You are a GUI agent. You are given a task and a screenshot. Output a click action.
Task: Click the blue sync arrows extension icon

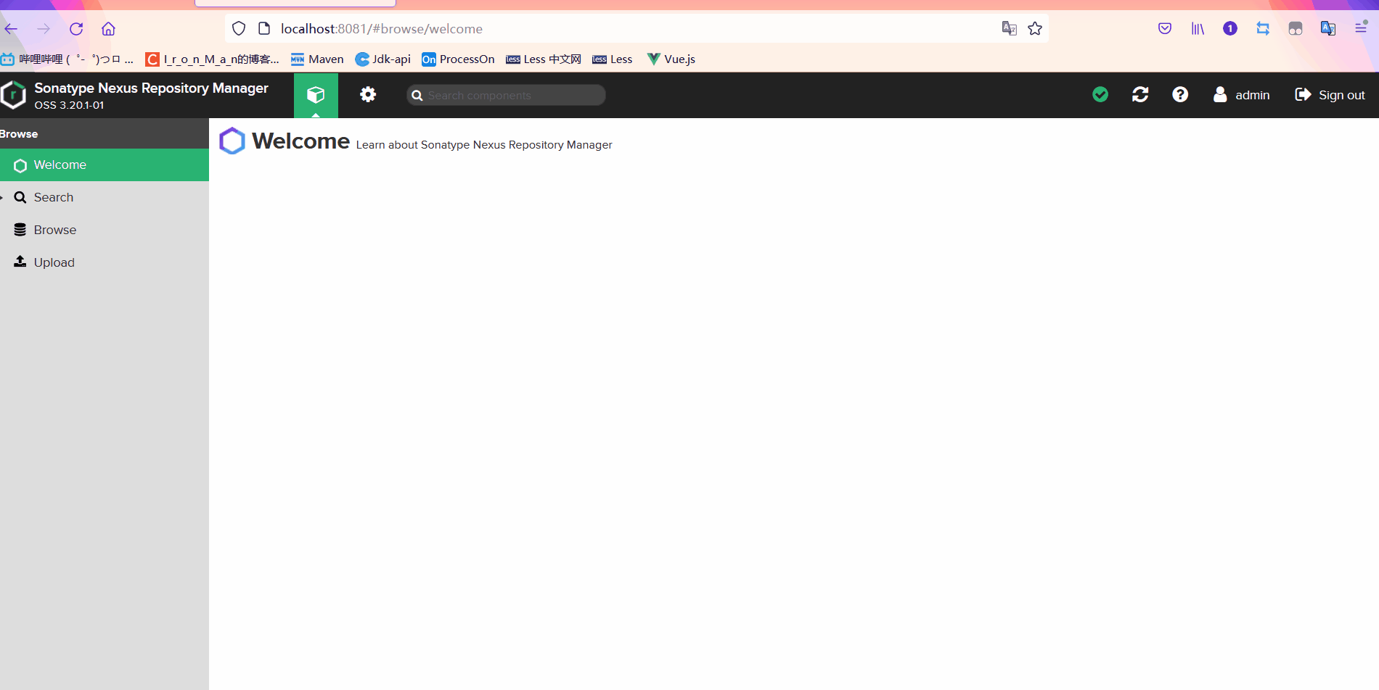1263,28
